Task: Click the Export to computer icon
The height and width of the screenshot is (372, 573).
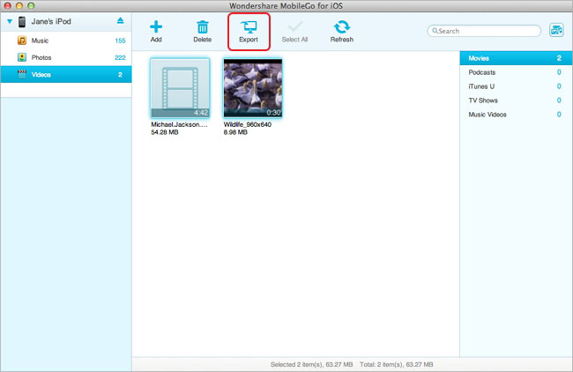Action: (x=249, y=26)
